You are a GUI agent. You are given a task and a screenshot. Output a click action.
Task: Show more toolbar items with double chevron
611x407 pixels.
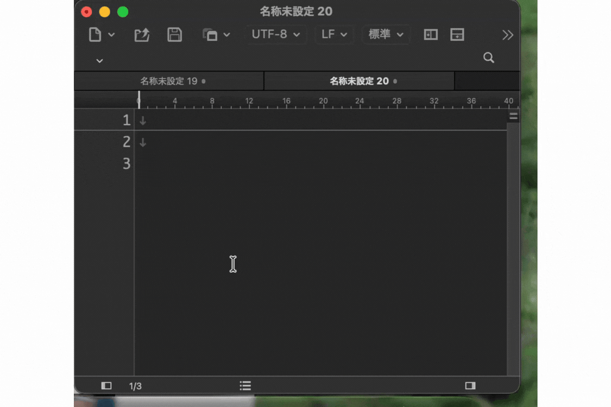508,35
